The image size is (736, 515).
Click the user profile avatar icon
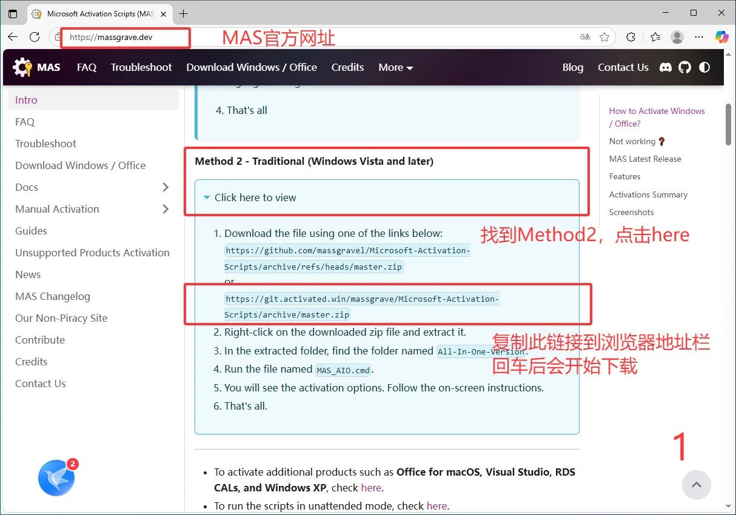pyautogui.click(x=677, y=37)
